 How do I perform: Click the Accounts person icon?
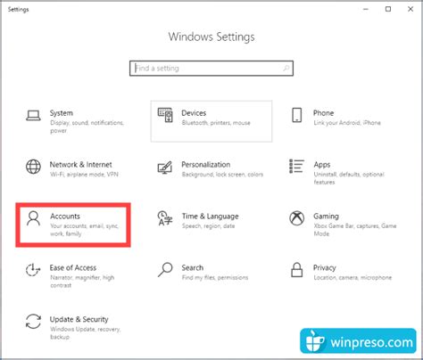[x=33, y=218]
